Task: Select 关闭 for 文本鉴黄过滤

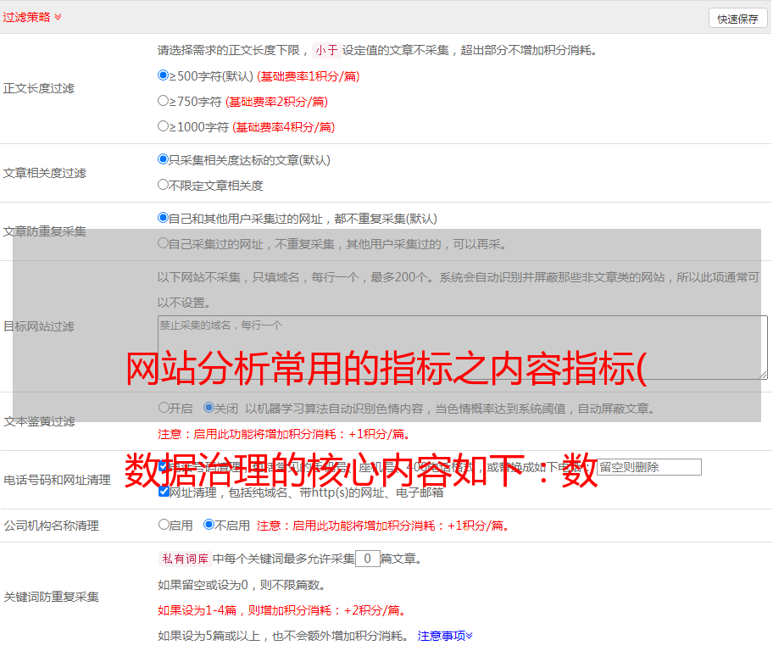Action: point(209,408)
